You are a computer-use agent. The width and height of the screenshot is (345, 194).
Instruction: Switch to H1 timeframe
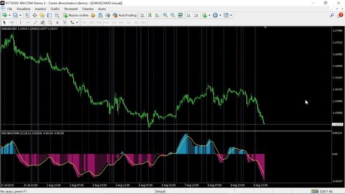(114, 23)
